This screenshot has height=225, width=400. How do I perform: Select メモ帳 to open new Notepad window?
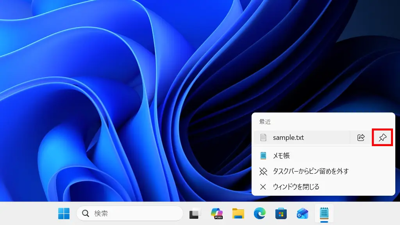pos(281,155)
